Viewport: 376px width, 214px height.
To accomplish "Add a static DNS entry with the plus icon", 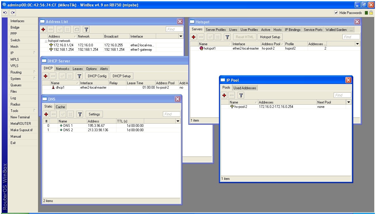I will tap(46, 114).
